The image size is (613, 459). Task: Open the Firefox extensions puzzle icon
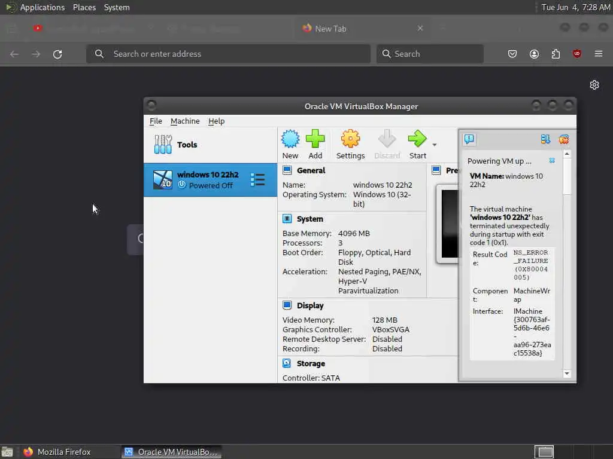(x=556, y=54)
